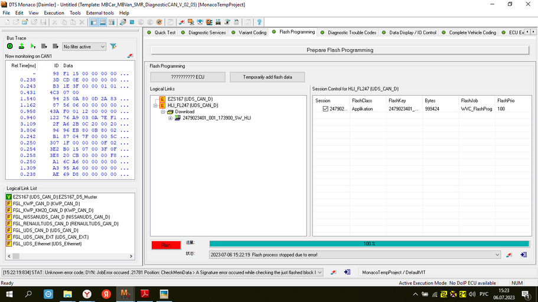Click the eraser icon in the main toolbar

[182, 22]
